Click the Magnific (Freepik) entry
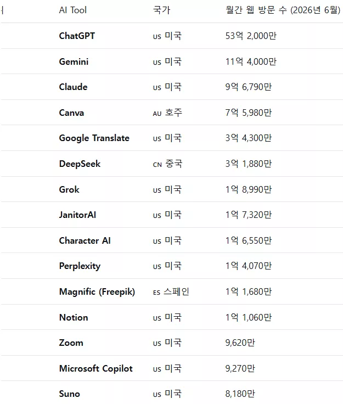Screen dimensions: 343x404 point(97,292)
